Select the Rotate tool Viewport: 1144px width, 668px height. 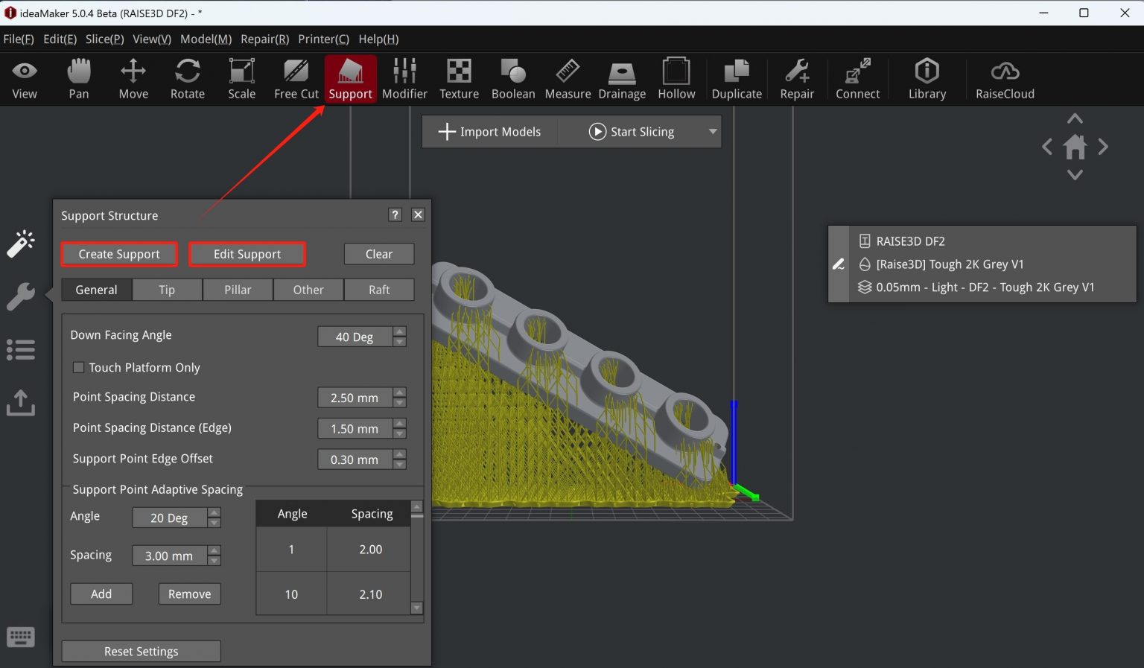click(187, 78)
